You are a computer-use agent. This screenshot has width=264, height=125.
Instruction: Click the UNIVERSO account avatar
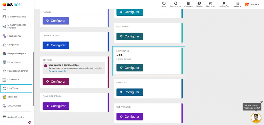[247, 5]
